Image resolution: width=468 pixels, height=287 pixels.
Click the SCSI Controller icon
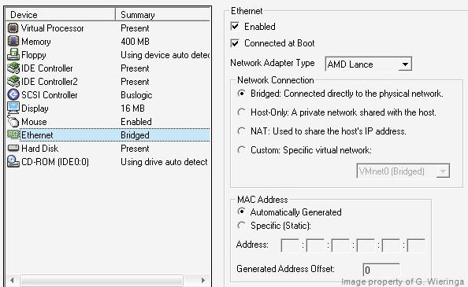click(x=13, y=94)
